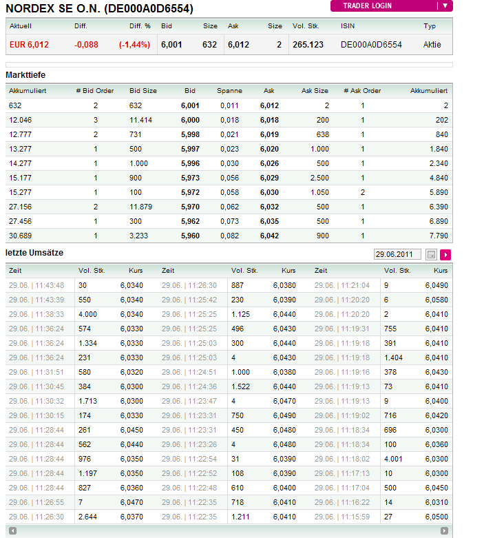The image size is (484, 538).
Task: Select ask size 2.500
Action: click(x=319, y=178)
